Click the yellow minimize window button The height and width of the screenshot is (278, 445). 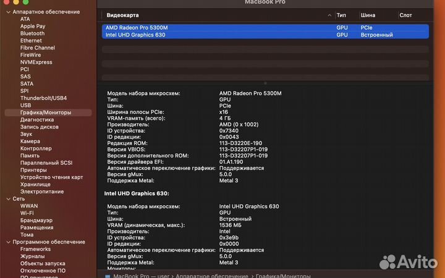point(16,2)
